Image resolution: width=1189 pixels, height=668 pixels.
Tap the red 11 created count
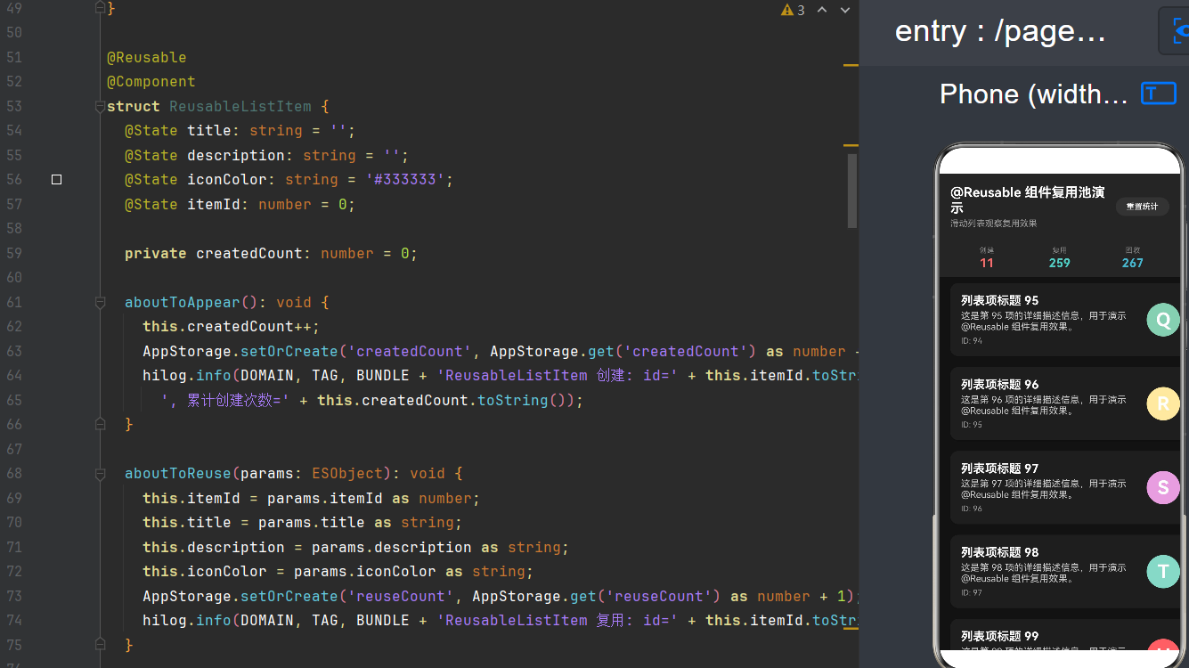(x=987, y=263)
